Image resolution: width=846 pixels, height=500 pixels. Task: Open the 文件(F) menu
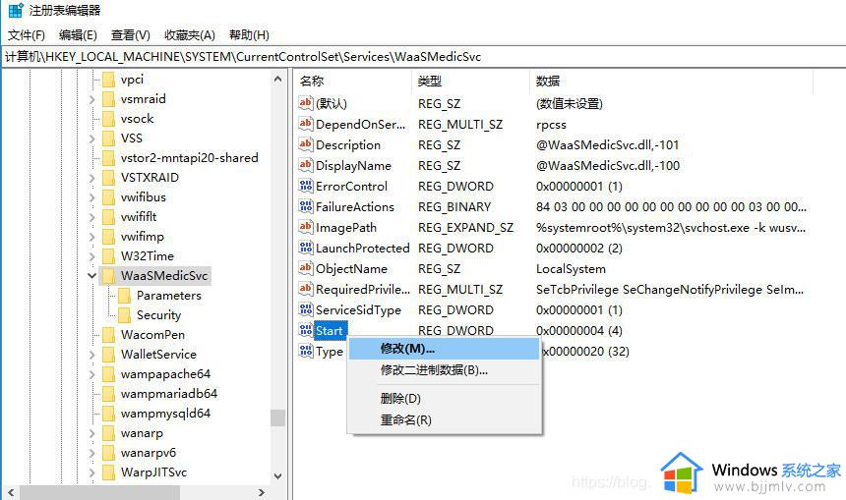[26, 35]
